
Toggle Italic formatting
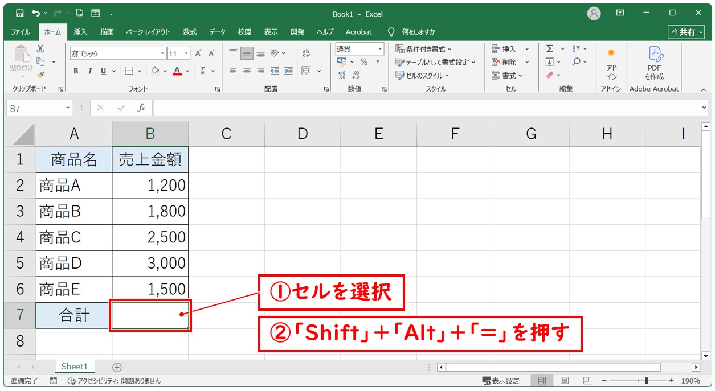tap(89, 71)
